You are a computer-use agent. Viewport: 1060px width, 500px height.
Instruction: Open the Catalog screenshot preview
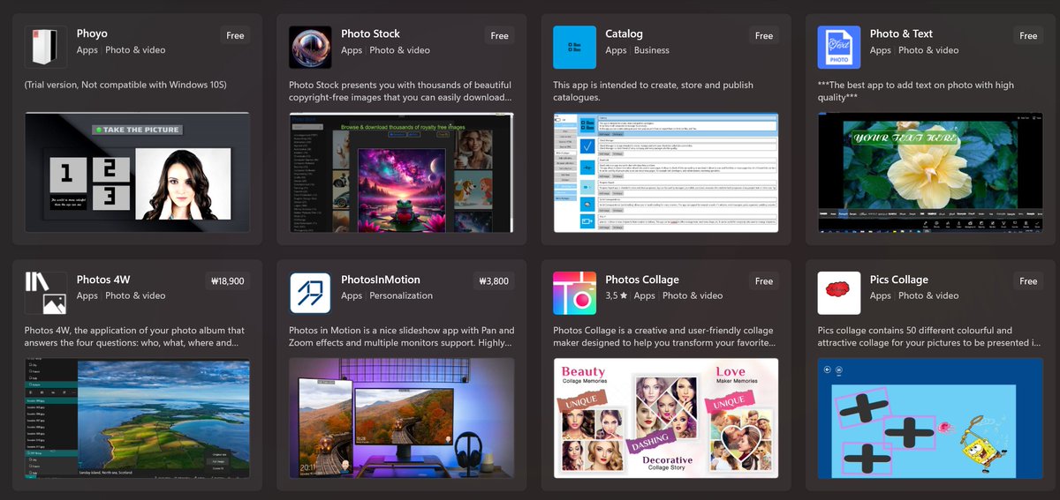point(666,172)
